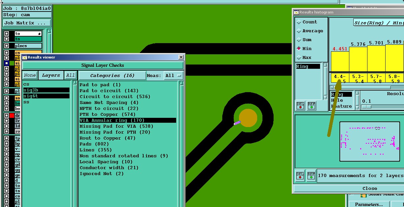404x207 pixels.
Task: Click the red color box of the dr layer
Action: coord(12,116)
